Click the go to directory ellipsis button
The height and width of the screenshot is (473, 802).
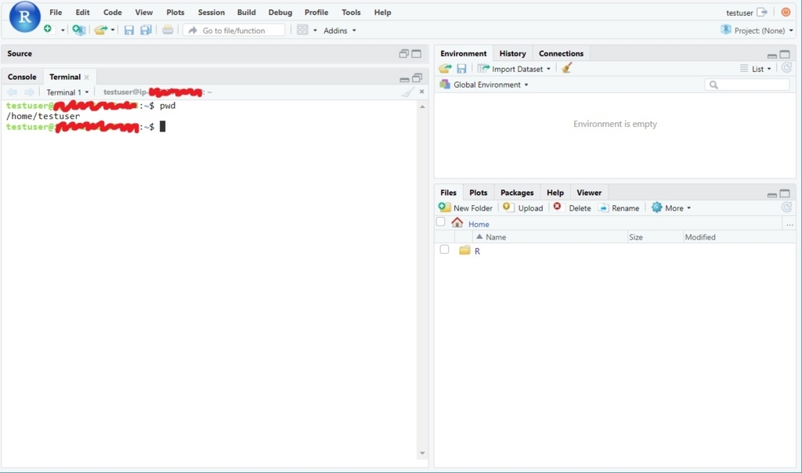[789, 224]
